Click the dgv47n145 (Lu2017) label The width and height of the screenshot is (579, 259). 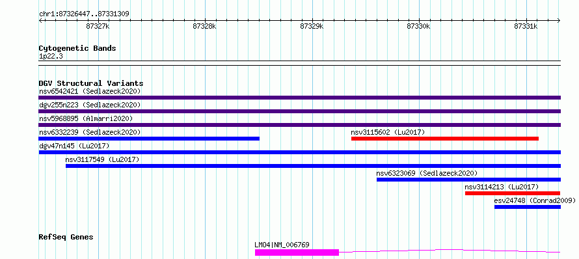click(x=74, y=146)
